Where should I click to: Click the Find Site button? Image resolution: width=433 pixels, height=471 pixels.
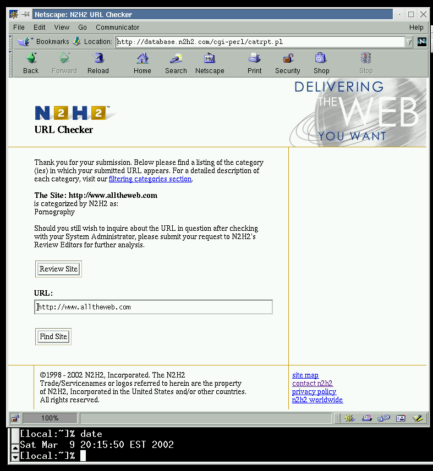(x=53, y=336)
